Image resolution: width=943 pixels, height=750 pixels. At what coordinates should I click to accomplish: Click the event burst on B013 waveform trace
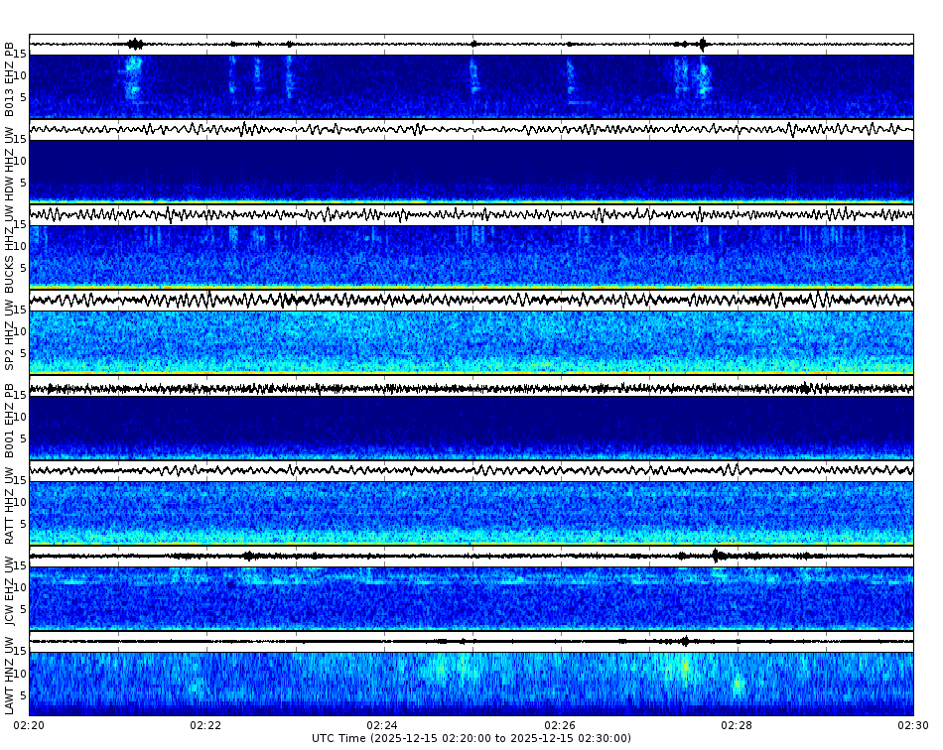point(134,42)
